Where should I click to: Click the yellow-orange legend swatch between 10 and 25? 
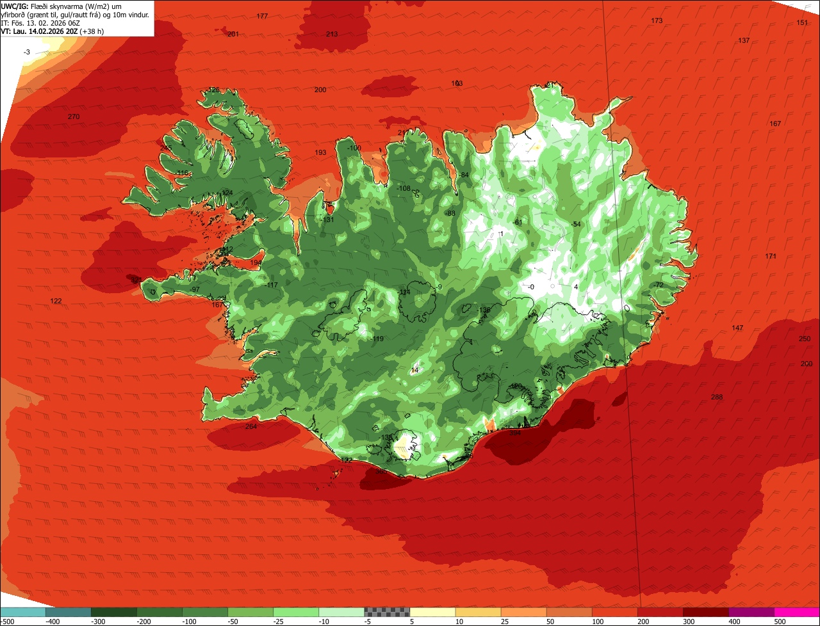(478, 612)
